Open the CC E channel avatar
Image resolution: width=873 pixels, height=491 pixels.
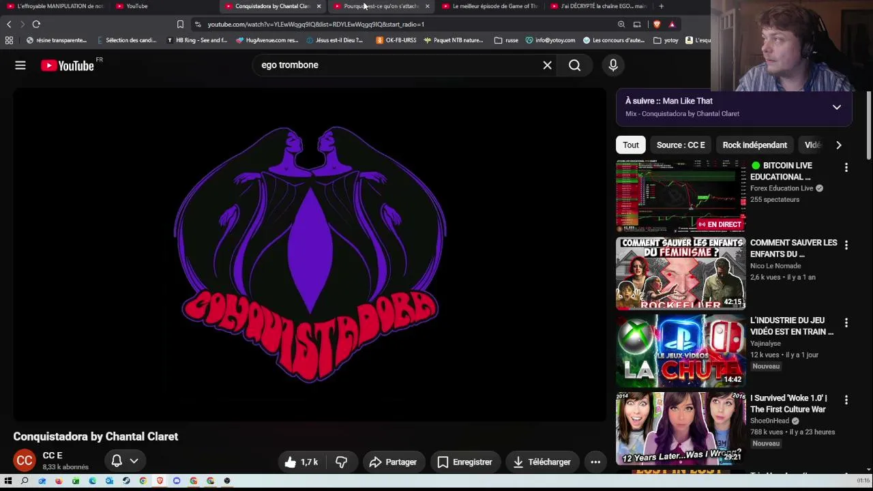[25, 461]
